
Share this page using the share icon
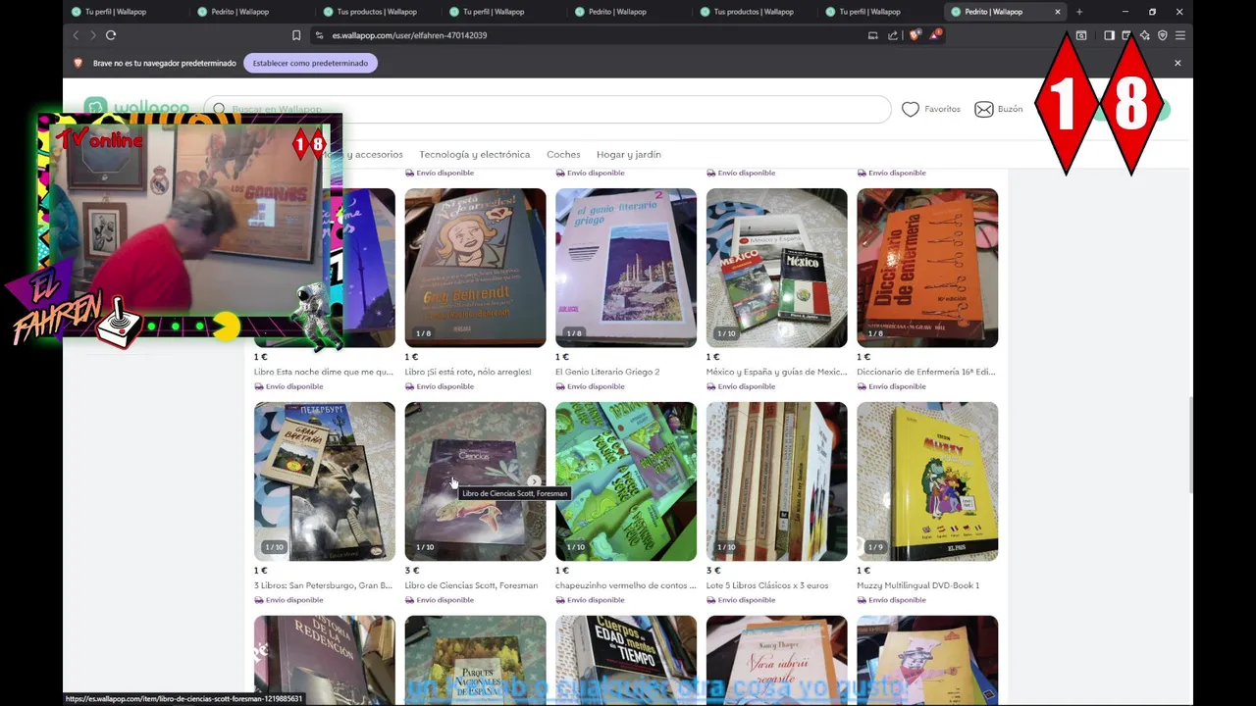coord(893,35)
